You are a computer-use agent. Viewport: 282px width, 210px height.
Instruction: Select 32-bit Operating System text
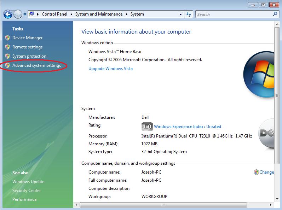[164, 152]
